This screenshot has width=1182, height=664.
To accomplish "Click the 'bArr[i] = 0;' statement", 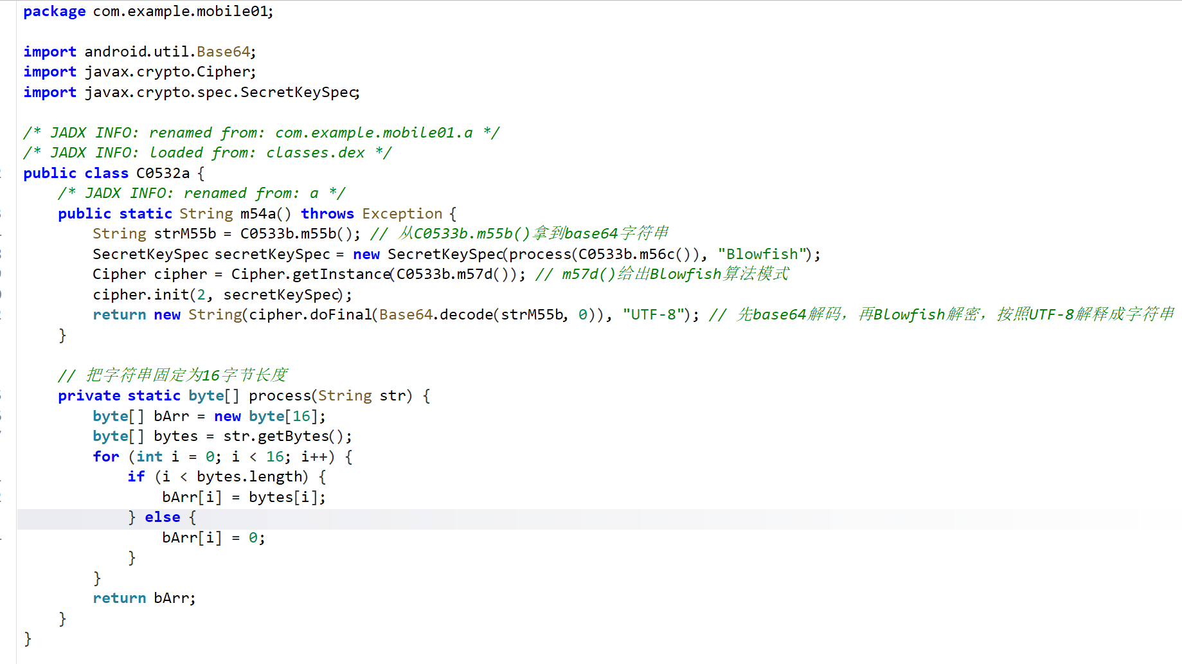I will point(213,537).
